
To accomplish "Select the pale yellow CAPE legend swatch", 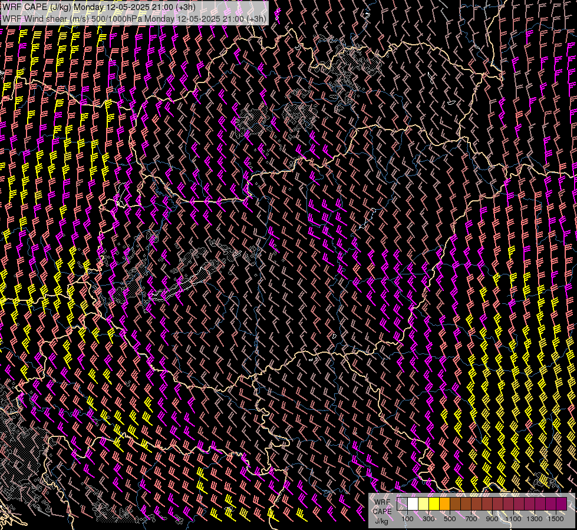I will [424, 503].
